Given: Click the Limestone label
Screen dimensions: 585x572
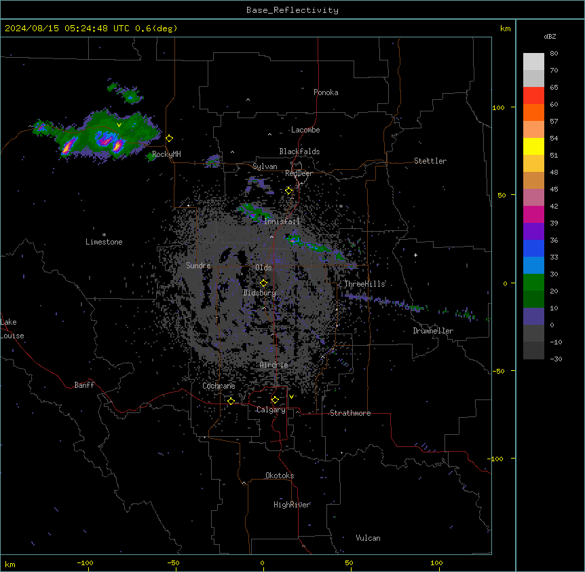Looking at the screenshot, I should point(104,242).
